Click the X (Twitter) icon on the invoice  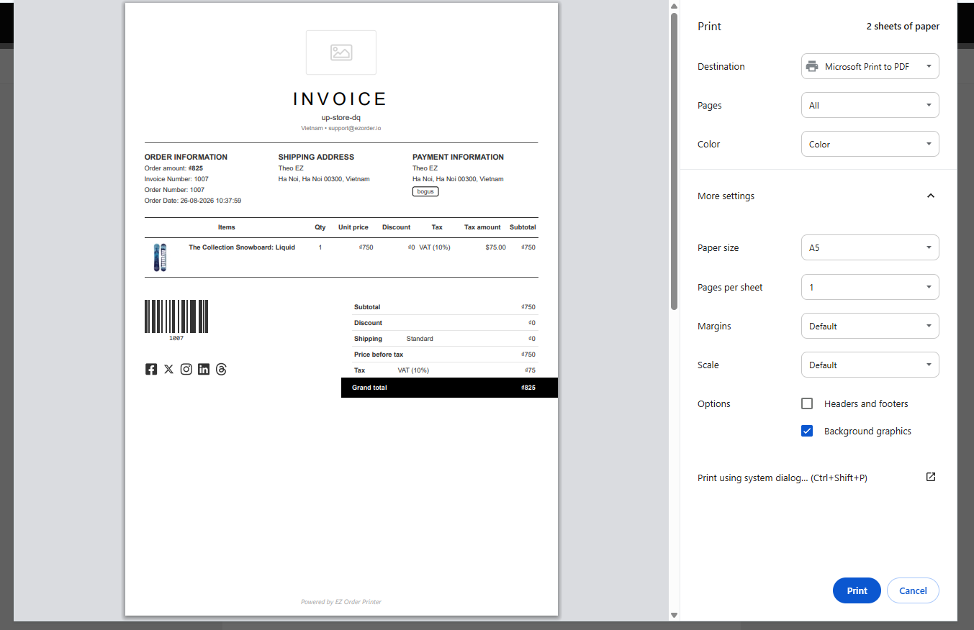168,369
